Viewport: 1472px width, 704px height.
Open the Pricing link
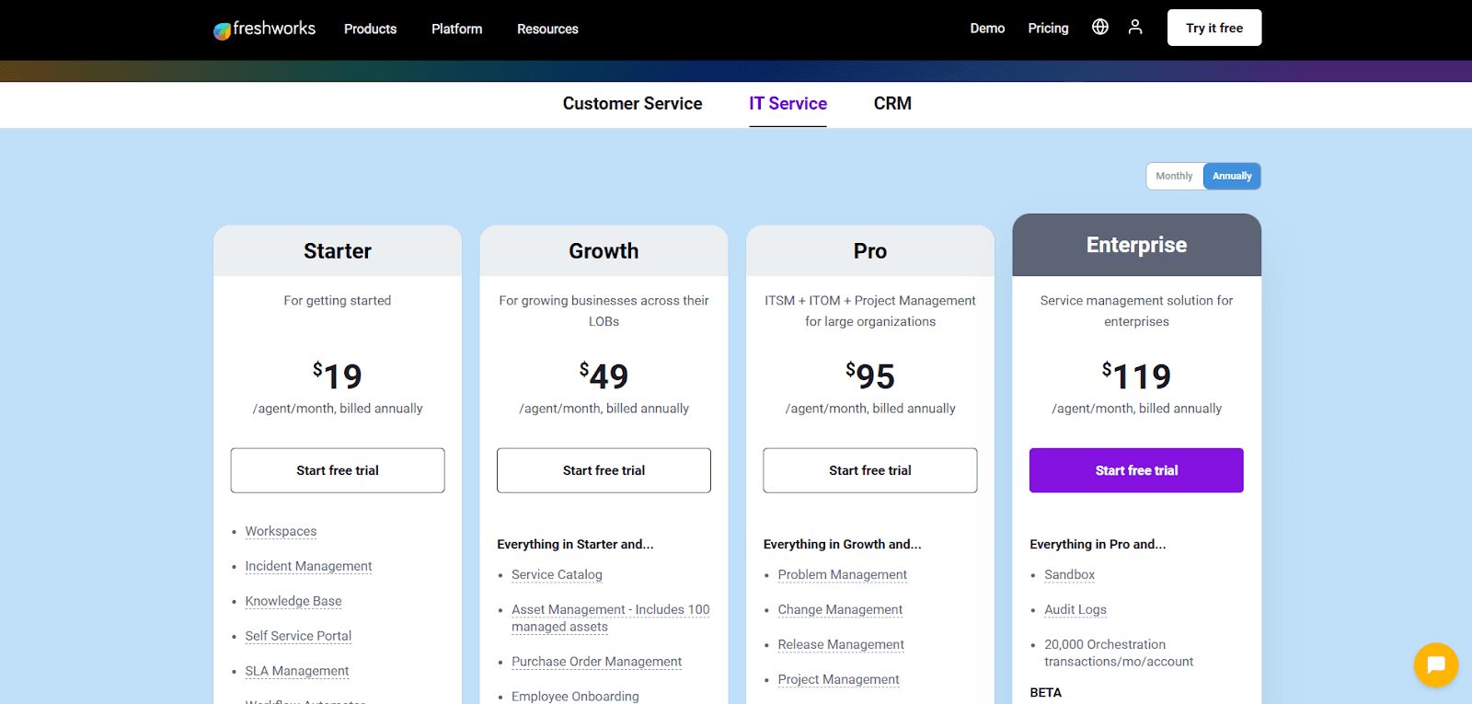point(1048,29)
